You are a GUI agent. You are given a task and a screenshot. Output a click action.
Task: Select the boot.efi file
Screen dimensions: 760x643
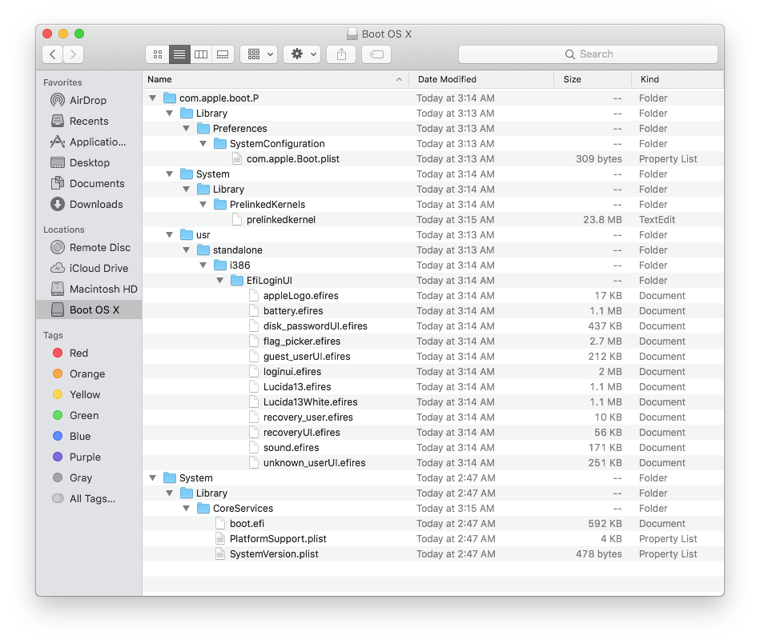(432, 524)
